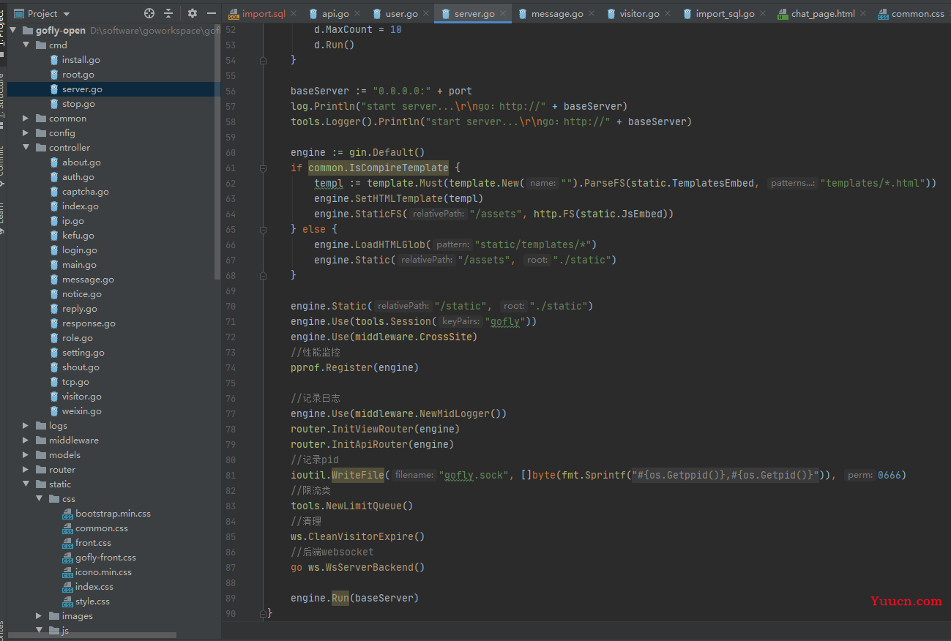The width and height of the screenshot is (951, 641).
Task: Click fold marker at line 90
Action: click(x=264, y=613)
